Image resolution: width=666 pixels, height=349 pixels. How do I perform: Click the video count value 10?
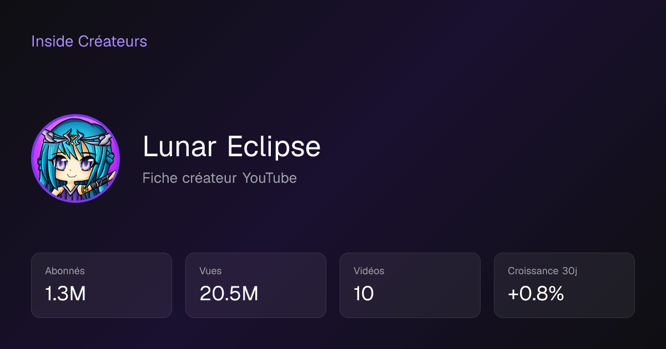point(364,294)
